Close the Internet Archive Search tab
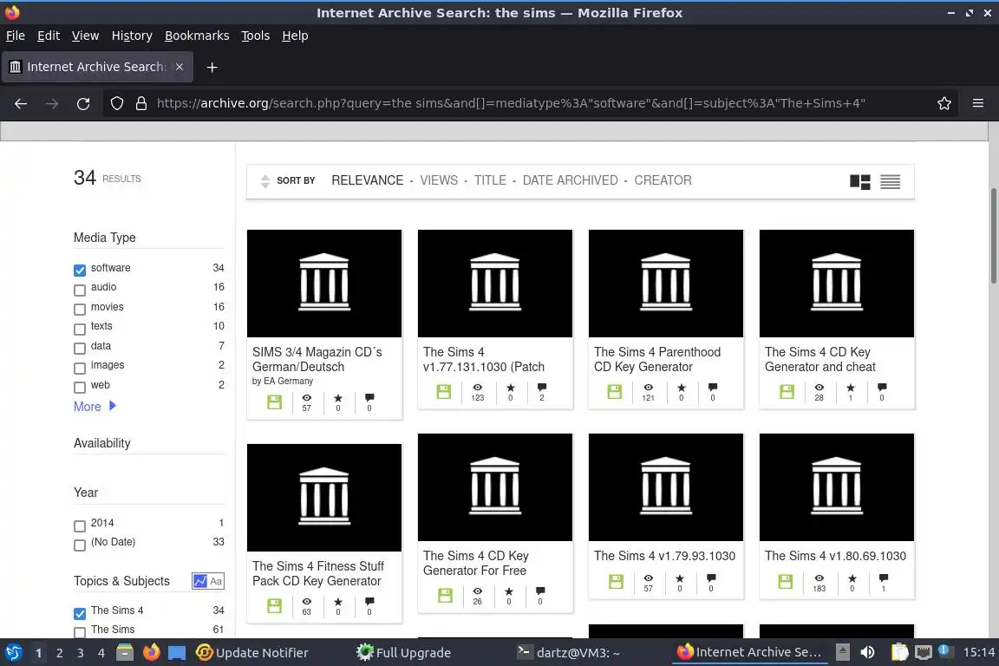Image resolution: width=999 pixels, height=666 pixels. click(180, 67)
